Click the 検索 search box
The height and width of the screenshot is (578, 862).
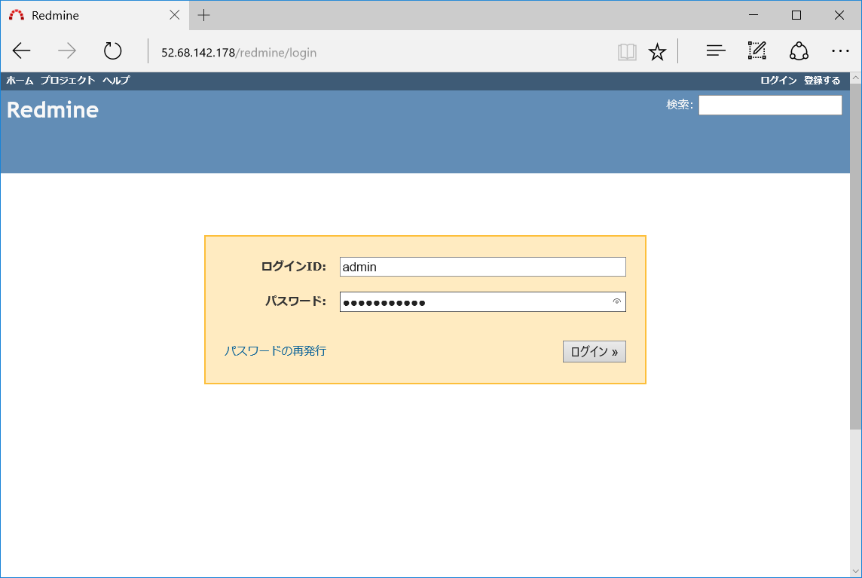tap(770, 105)
